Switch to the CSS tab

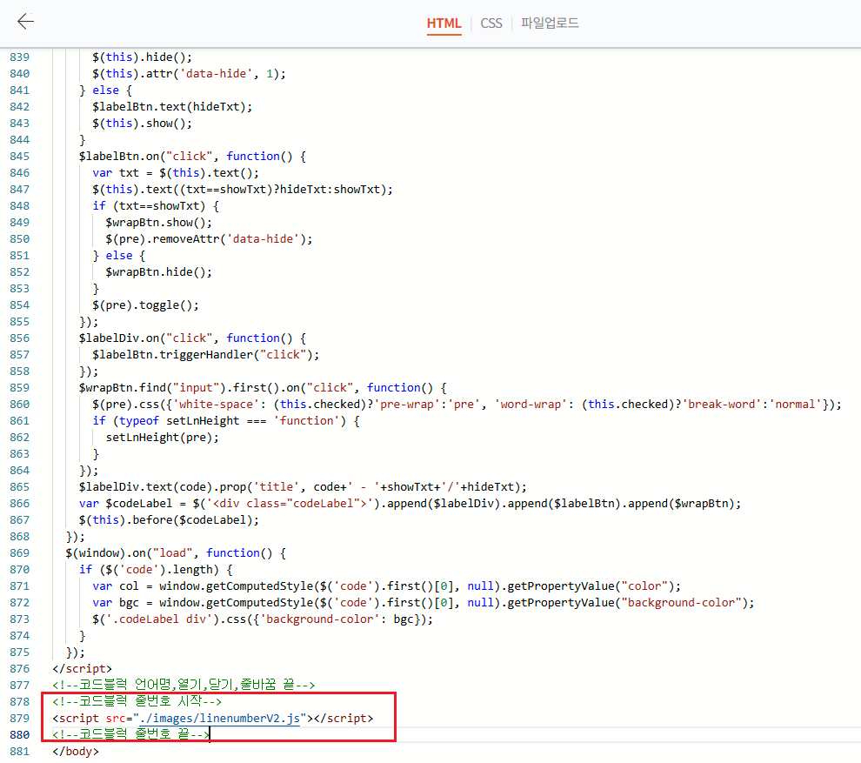[x=491, y=23]
